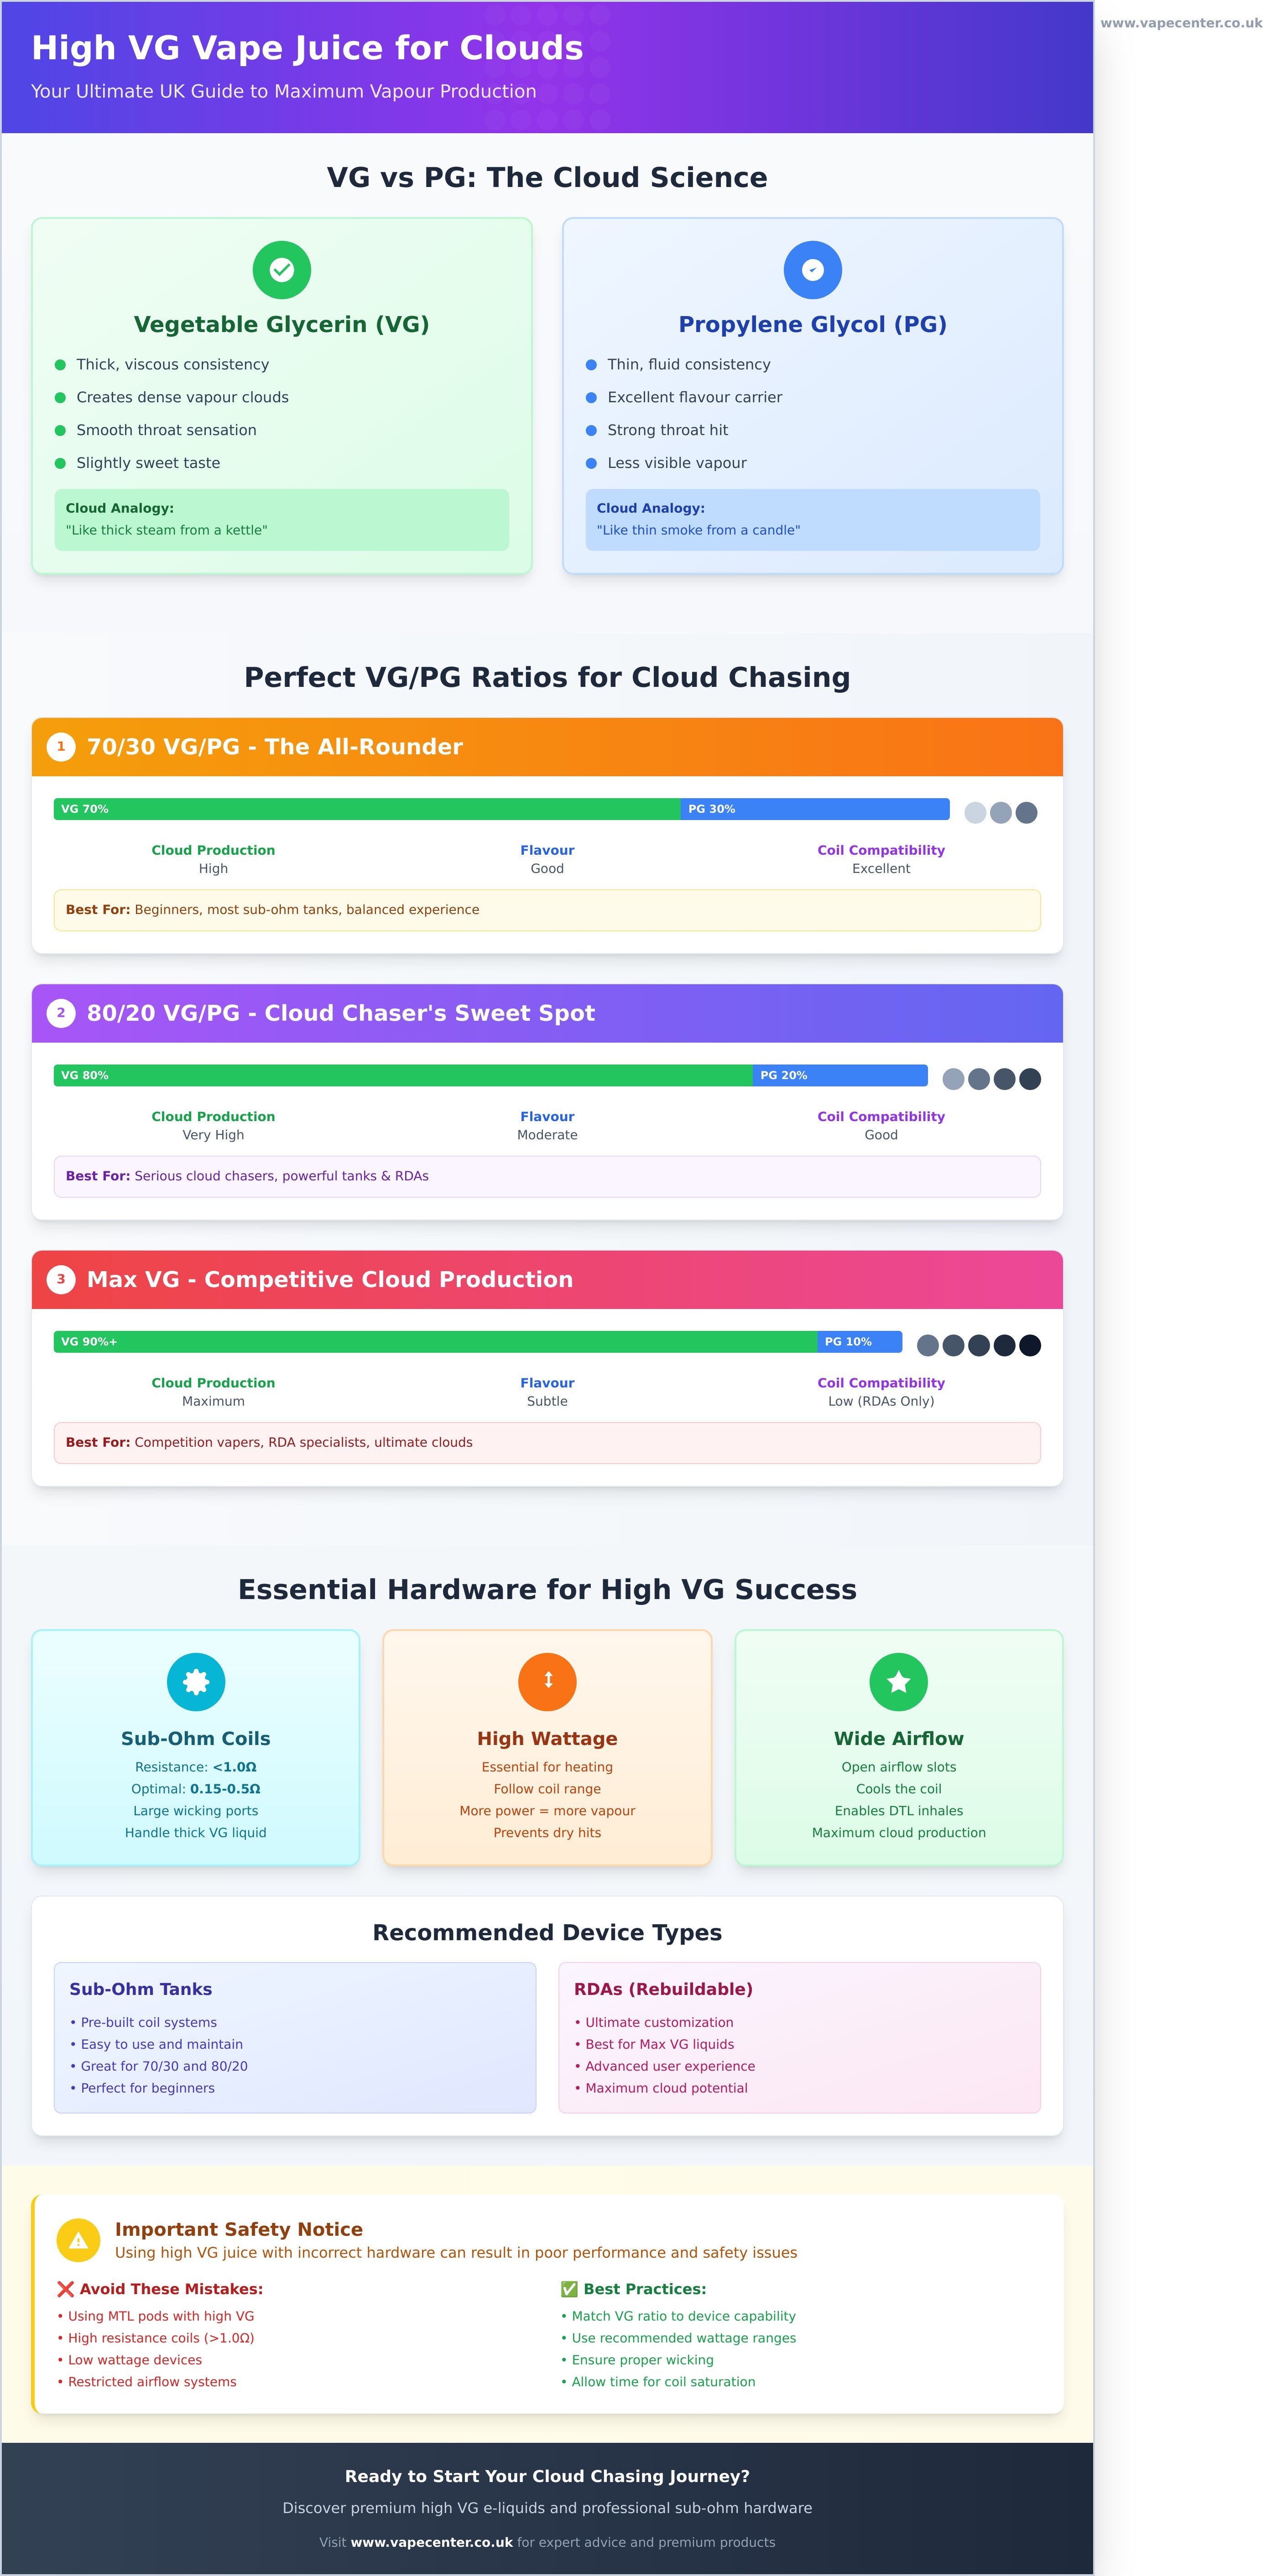Click the PG 10% blue bar segment
This screenshot has width=1272, height=2576.
coord(859,1342)
